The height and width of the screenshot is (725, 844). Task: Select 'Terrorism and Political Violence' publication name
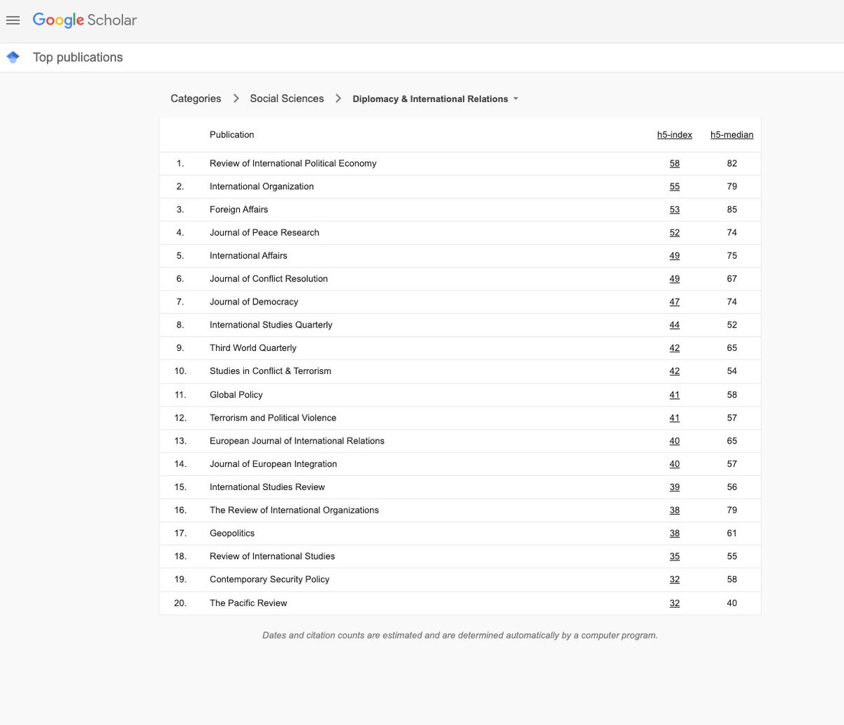click(x=273, y=418)
